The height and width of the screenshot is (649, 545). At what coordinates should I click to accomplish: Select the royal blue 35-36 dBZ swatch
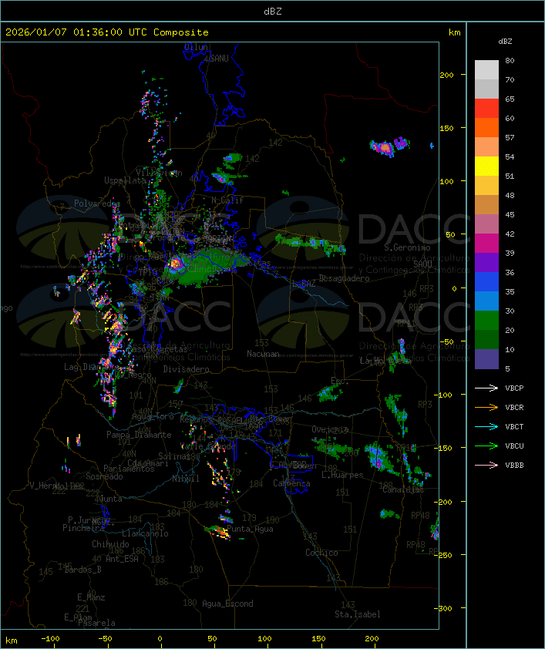pos(486,281)
